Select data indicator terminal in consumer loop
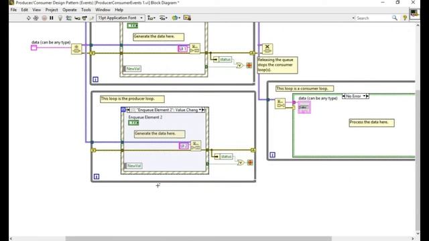 click(x=304, y=107)
